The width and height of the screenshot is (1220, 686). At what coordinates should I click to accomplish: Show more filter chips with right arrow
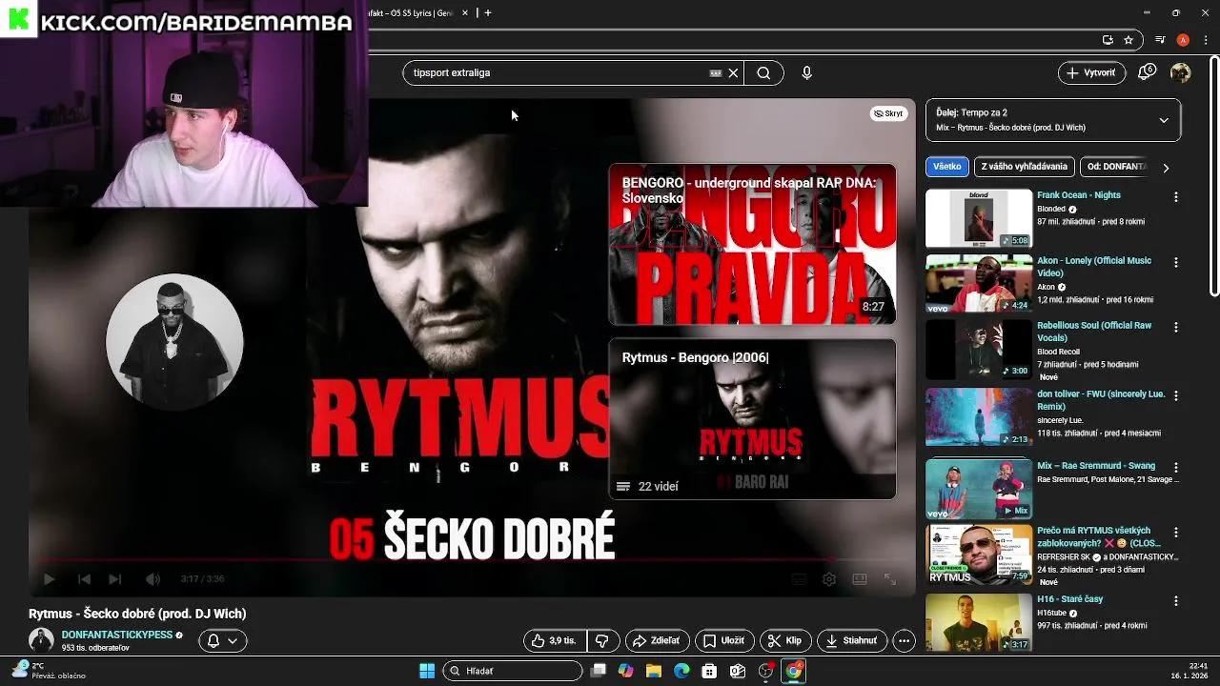(x=1166, y=168)
